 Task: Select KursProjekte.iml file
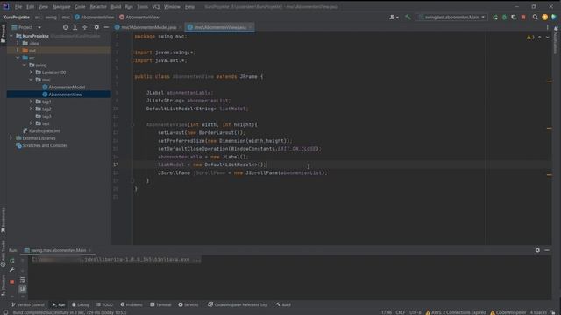pyautogui.click(x=41, y=130)
